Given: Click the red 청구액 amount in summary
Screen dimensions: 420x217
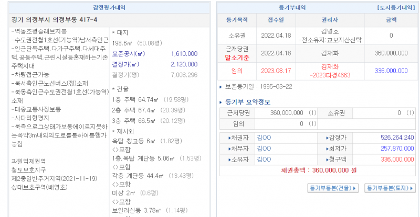Looking at the screenshot, I should pyautogui.click(x=397, y=159).
